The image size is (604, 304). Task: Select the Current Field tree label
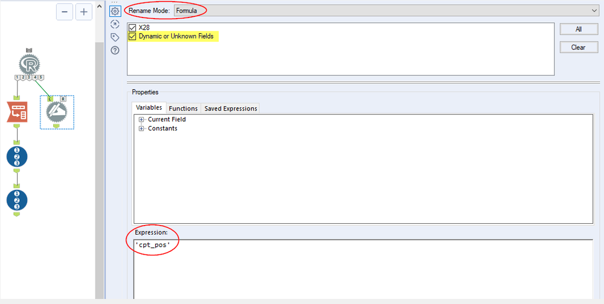point(167,119)
